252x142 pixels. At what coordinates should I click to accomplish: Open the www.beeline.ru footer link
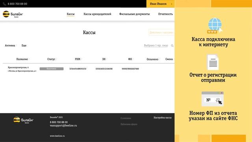[x=57, y=136]
